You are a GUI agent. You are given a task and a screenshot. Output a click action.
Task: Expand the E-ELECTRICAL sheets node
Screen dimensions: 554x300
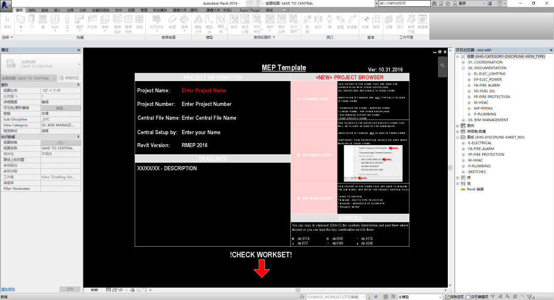(x=463, y=143)
